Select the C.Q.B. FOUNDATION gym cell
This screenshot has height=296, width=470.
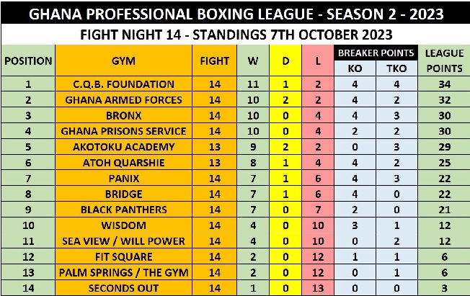click(x=123, y=84)
